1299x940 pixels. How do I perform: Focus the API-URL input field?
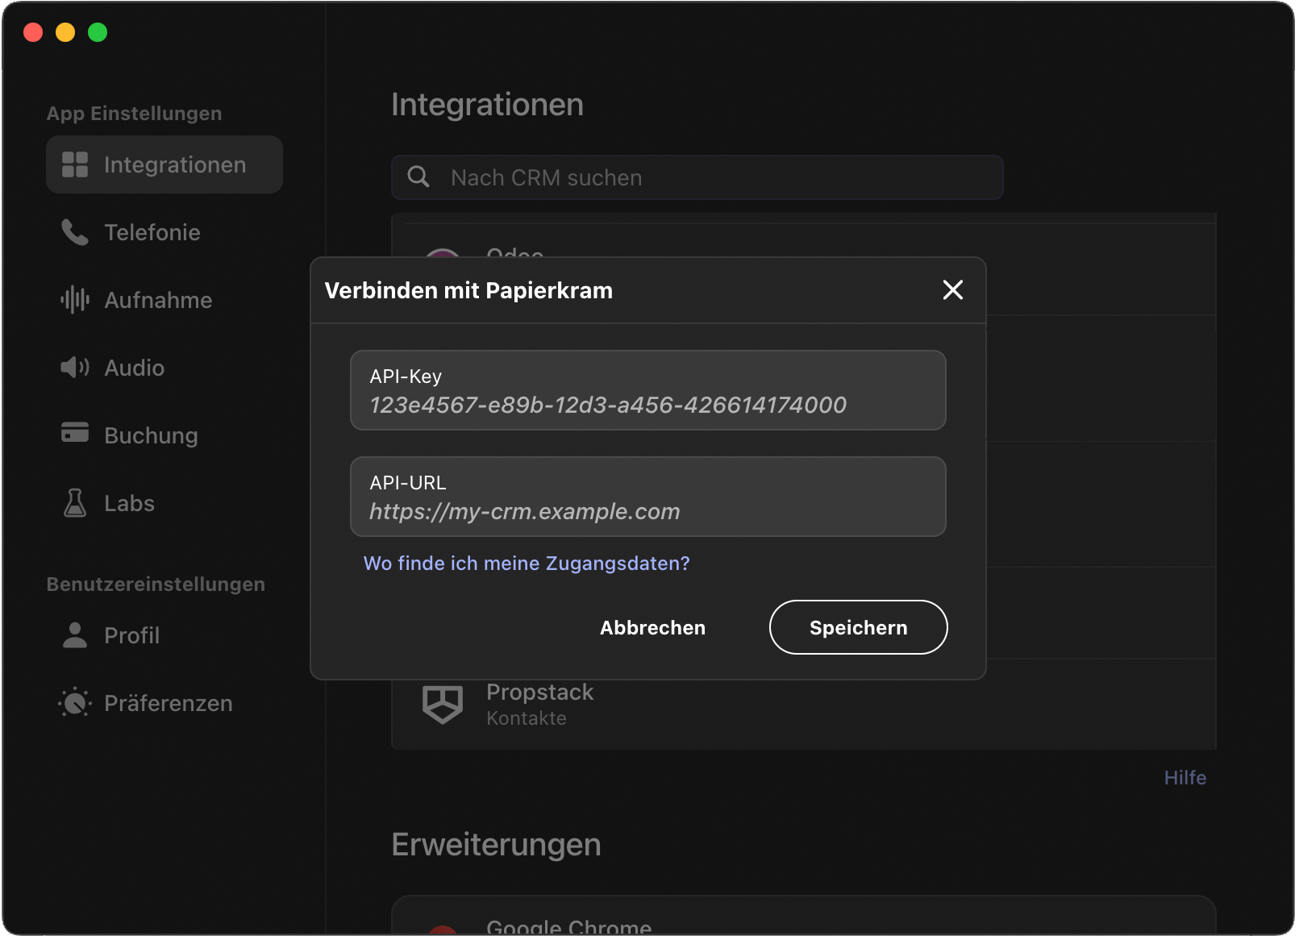point(648,497)
